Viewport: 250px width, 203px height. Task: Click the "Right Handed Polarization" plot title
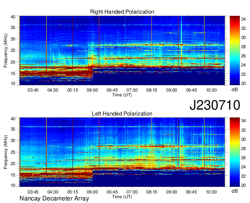click(122, 12)
